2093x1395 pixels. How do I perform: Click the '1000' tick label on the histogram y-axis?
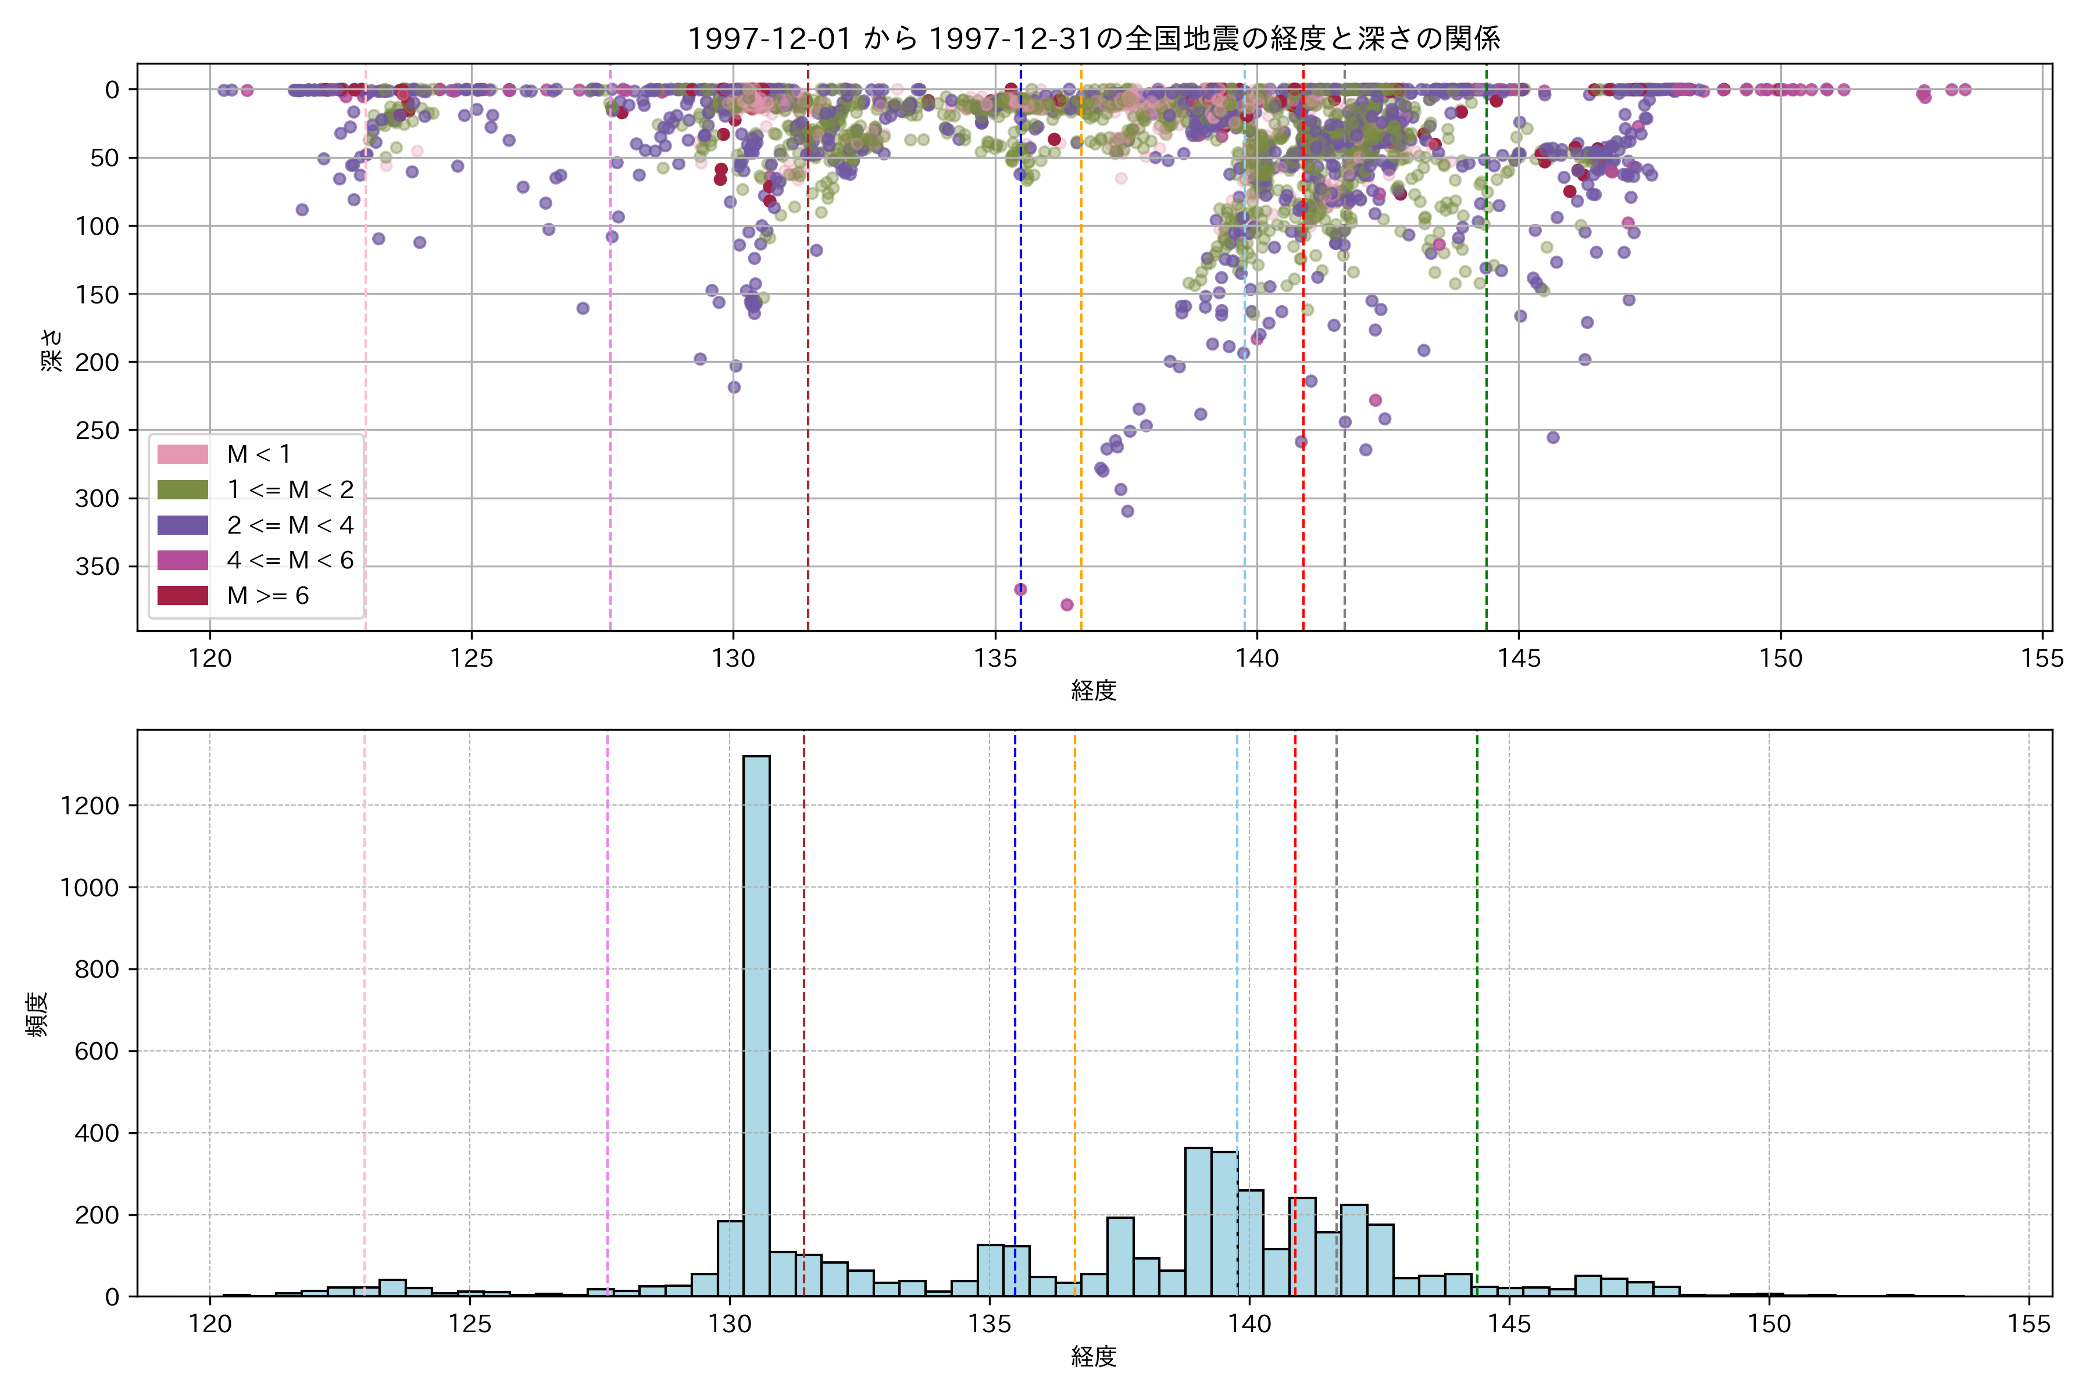pos(89,888)
